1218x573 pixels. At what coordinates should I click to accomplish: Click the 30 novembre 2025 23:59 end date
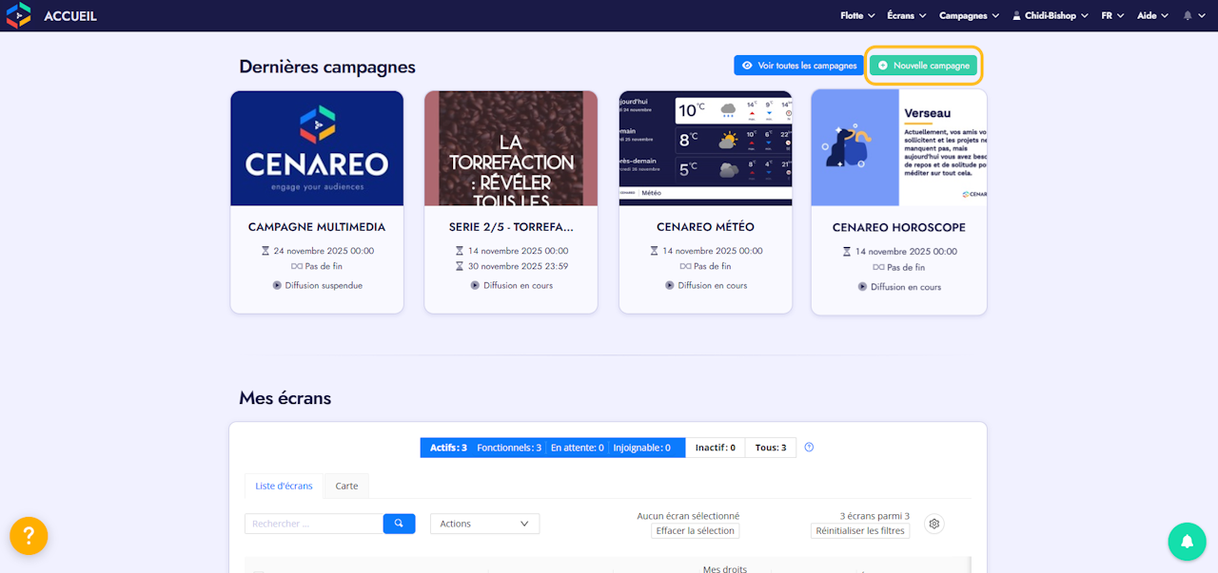click(x=518, y=266)
